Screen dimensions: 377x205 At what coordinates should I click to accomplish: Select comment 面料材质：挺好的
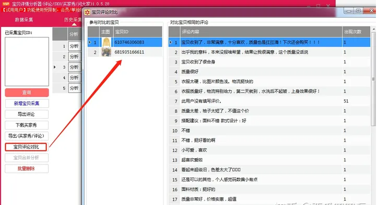pyautogui.click(x=269, y=189)
